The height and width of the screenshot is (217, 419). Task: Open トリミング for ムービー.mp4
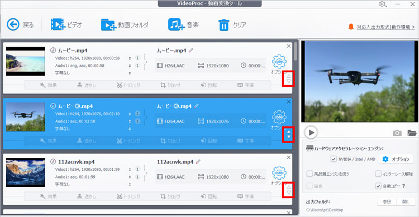(128, 85)
